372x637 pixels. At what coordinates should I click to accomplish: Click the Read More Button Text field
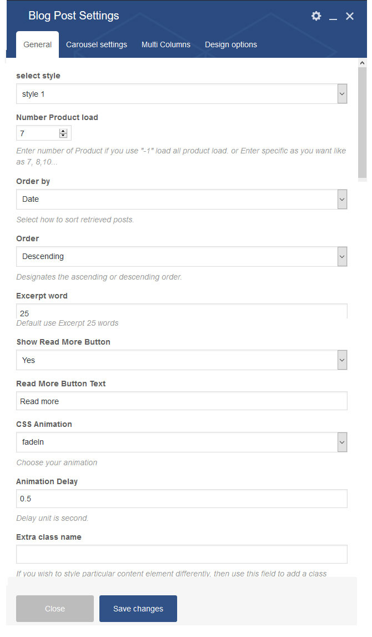click(x=182, y=401)
